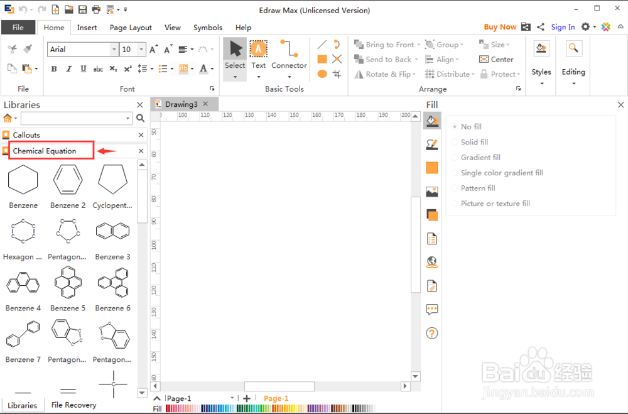Click the Sign In link
This screenshot has height=414, width=628.
(563, 27)
